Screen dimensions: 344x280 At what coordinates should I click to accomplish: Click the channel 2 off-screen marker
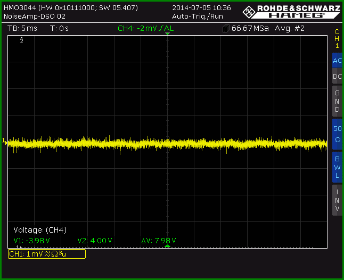(21, 40)
